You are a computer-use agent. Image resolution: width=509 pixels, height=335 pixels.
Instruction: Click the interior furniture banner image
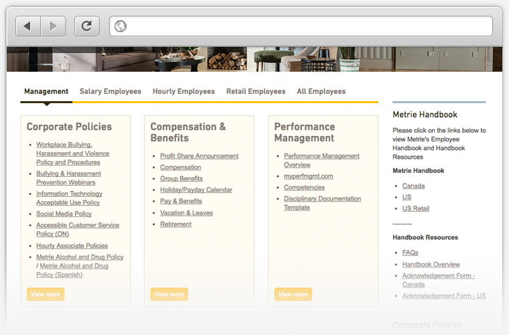254,59
